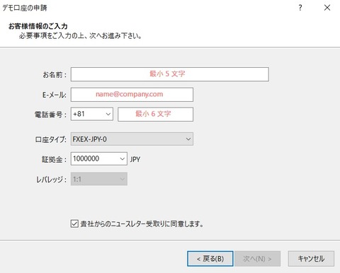
Task: Click the 口座タイプ label text
Action: tap(51, 139)
